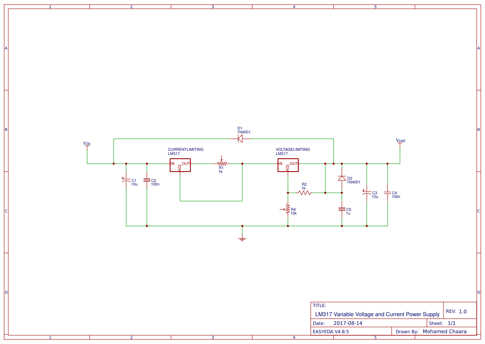Click the date value '2017-08-14'
This screenshot has height=344, width=485.
pyautogui.click(x=348, y=323)
